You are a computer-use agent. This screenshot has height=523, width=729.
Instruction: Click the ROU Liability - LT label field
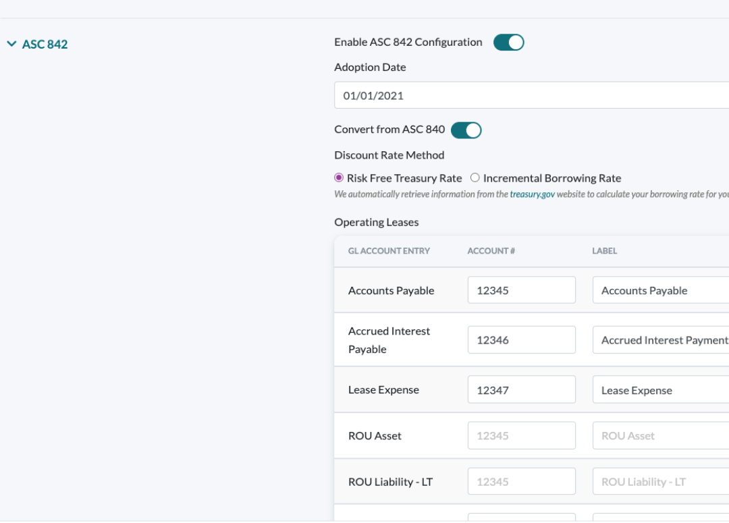click(x=658, y=481)
